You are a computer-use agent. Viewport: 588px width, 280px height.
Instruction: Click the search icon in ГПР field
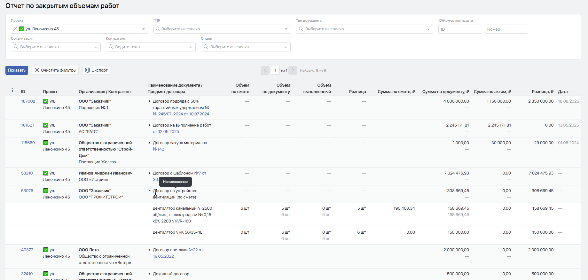tap(158, 29)
